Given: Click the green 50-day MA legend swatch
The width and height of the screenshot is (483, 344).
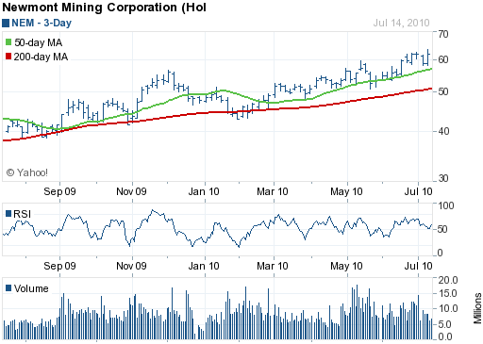Looking at the screenshot, I should (x=8, y=42).
